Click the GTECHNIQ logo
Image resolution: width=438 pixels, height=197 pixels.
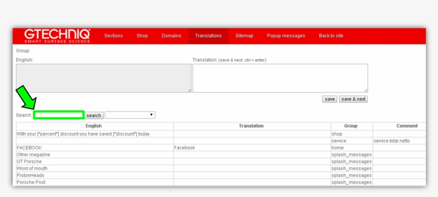click(57, 36)
